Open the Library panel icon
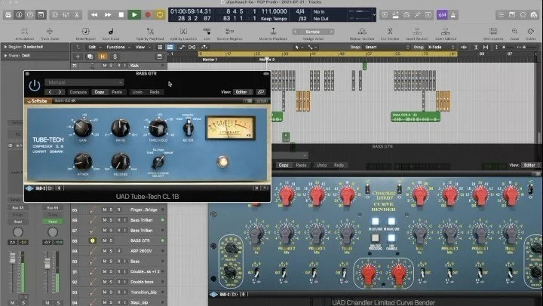This screenshot has height=306, width=543. [8, 15]
